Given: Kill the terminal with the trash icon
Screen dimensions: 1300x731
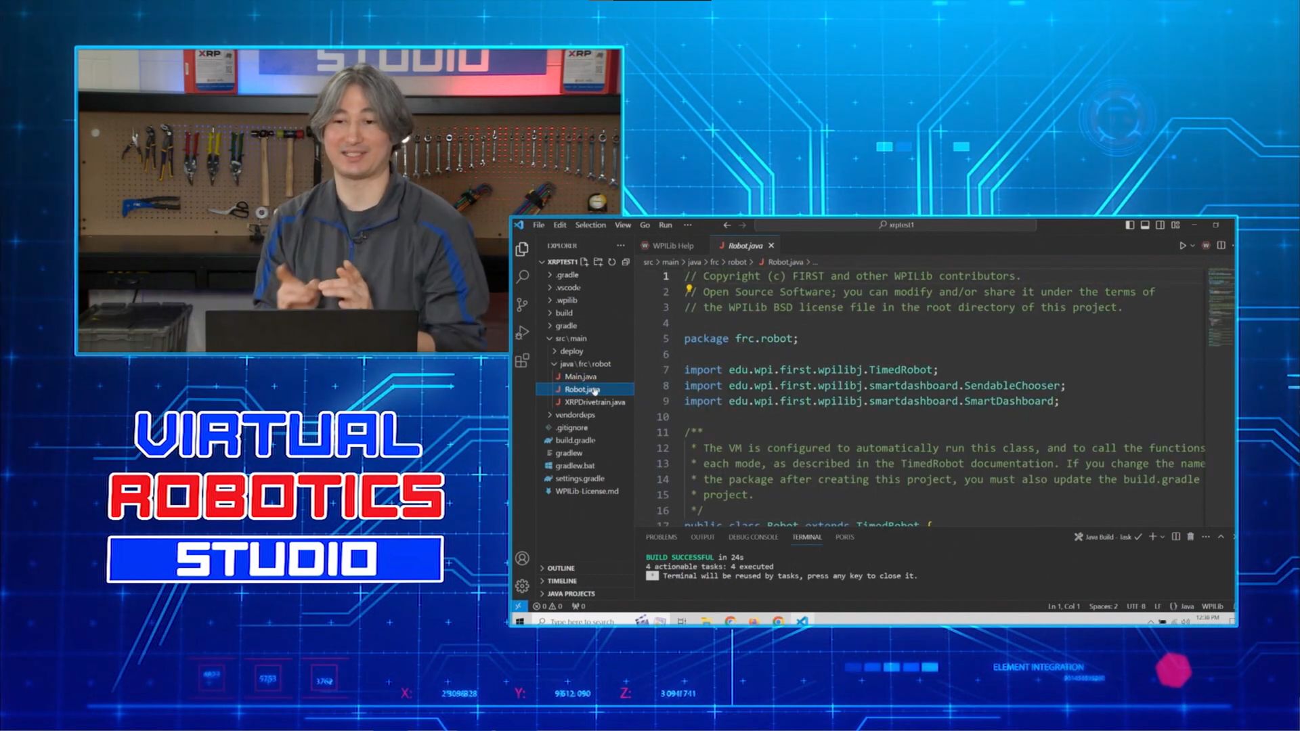Looking at the screenshot, I should coord(1190,537).
